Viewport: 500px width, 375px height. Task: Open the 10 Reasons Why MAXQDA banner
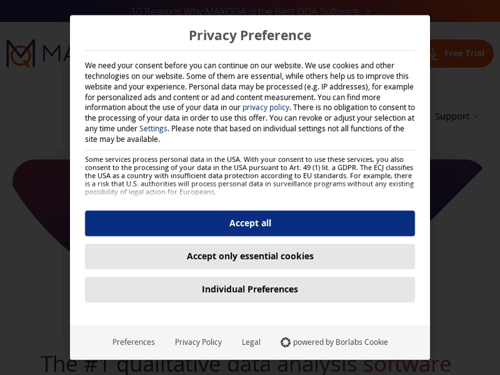pyautogui.click(x=245, y=11)
